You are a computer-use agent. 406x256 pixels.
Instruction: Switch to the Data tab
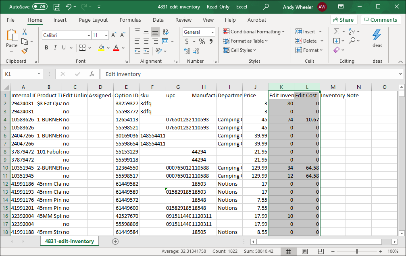pyautogui.click(x=158, y=20)
